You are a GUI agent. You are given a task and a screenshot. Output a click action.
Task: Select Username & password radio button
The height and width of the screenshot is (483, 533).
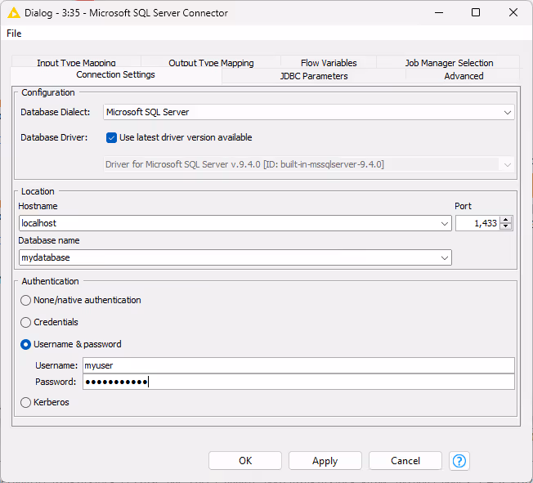[26, 344]
